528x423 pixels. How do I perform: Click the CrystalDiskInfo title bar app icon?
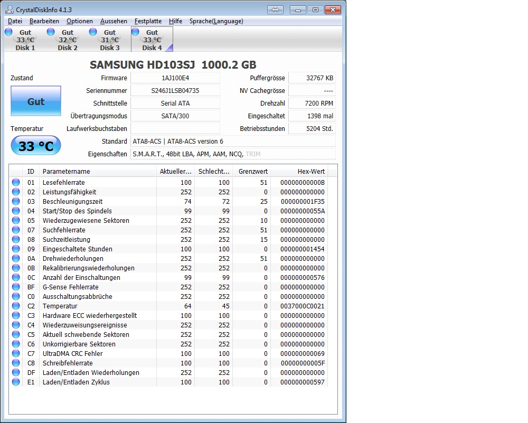[x=10, y=10]
